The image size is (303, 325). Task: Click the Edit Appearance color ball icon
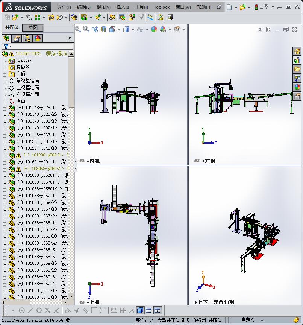click(154, 29)
